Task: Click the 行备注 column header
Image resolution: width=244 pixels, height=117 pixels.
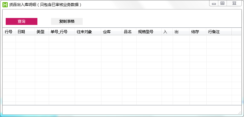Action: click(x=219, y=32)
